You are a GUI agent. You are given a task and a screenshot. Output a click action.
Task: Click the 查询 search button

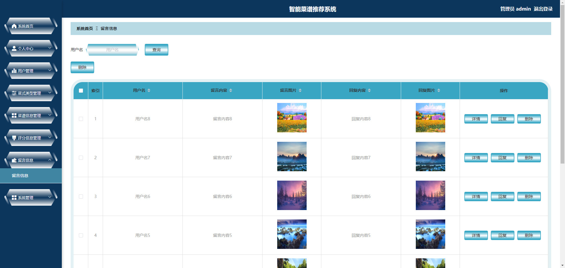(157, 50)
